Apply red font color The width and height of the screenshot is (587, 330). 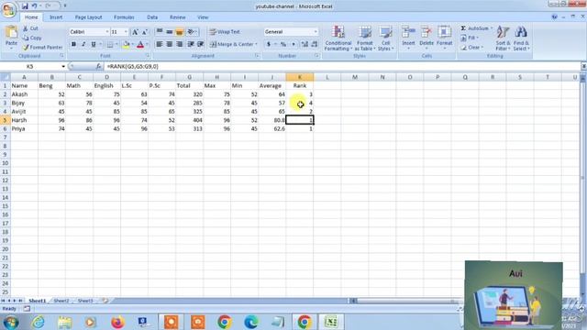140,45
